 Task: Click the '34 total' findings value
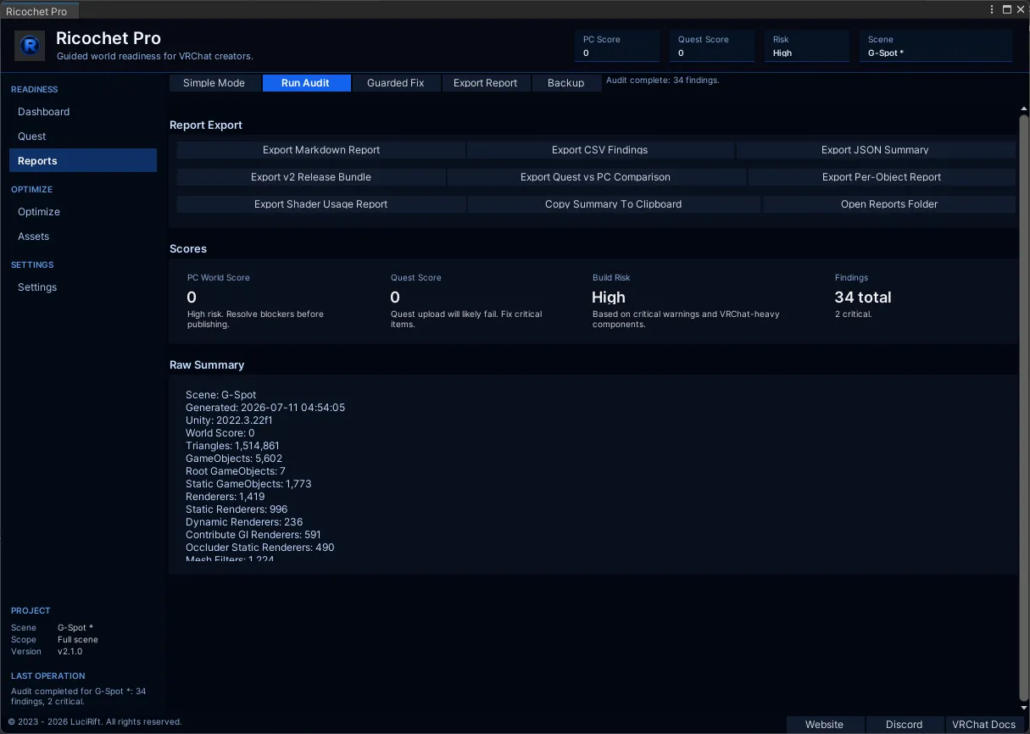pos(863,297)
